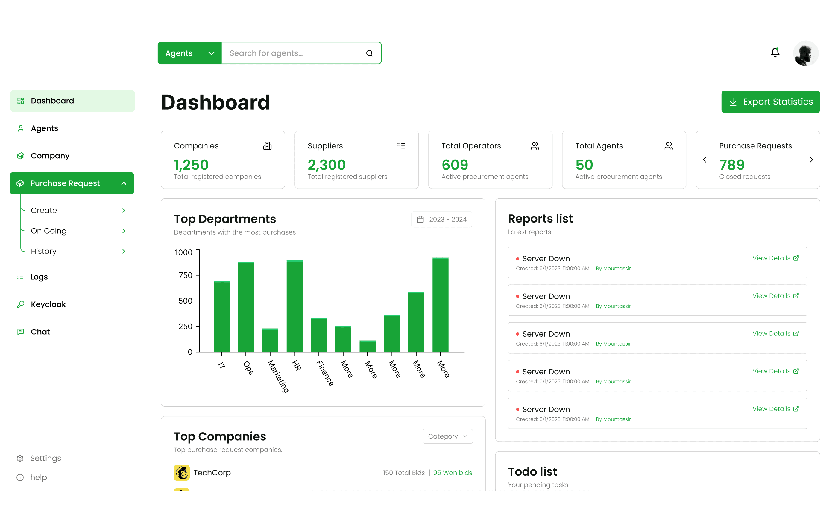Open the Category dropdown in Top Companies

[447, 436]
